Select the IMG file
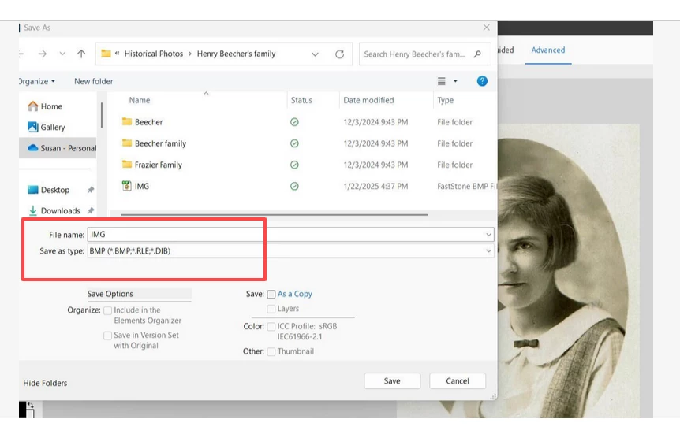680x434 pixels. click(141, 186)
